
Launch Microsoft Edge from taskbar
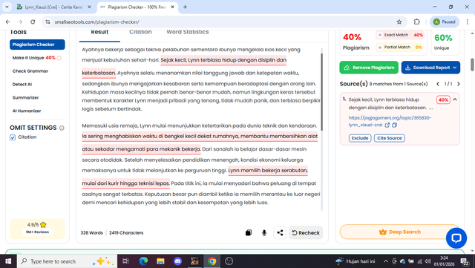coord(143,261)
